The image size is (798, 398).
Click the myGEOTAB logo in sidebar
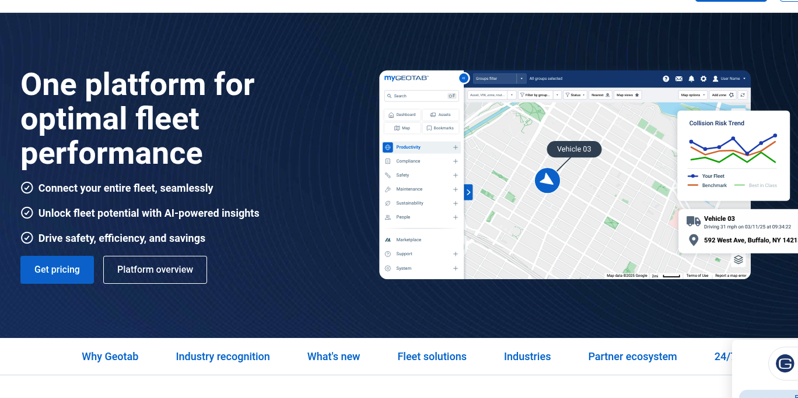[406, 78]
